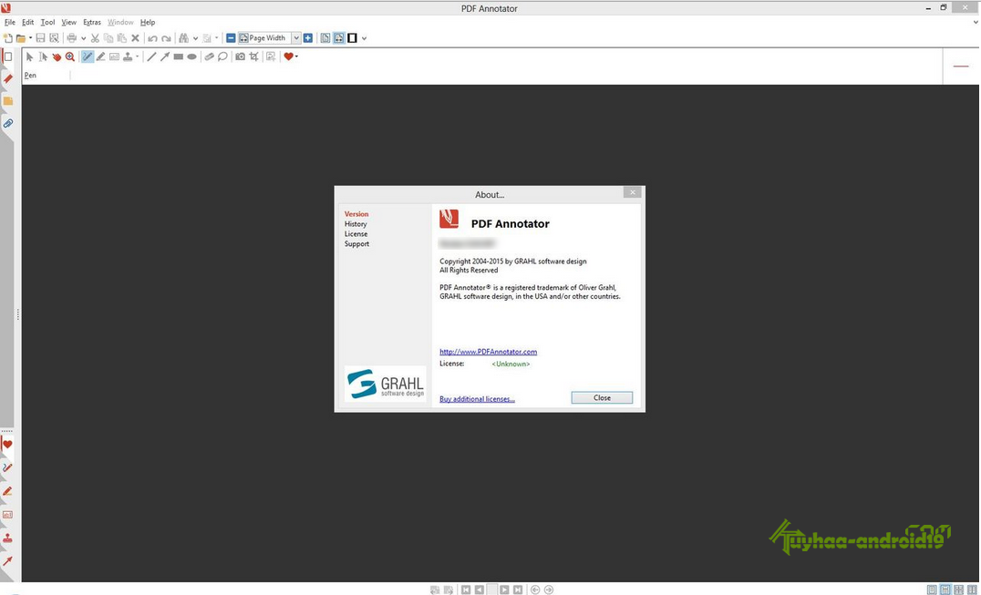Expand the Print options dropdown arrow

click(83, 38)
